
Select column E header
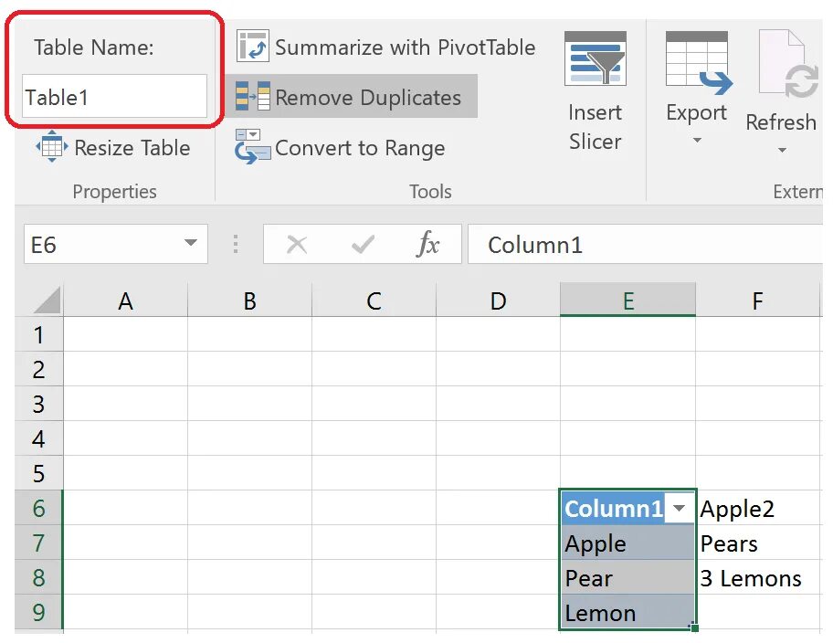click(627, 300)
